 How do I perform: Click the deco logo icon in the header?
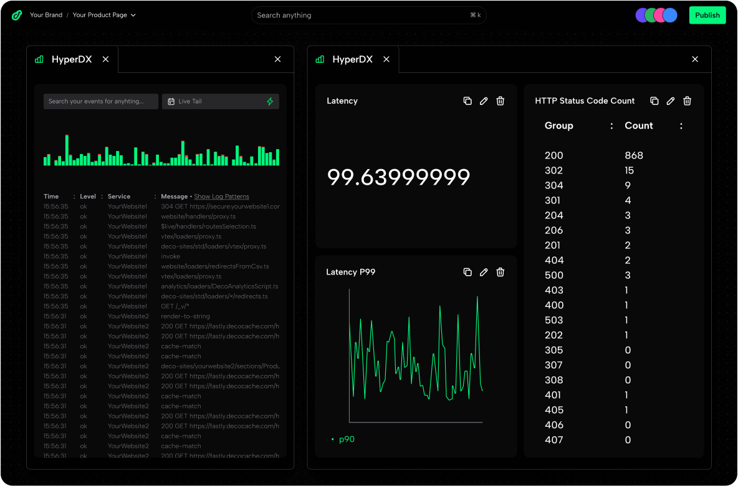17,15
